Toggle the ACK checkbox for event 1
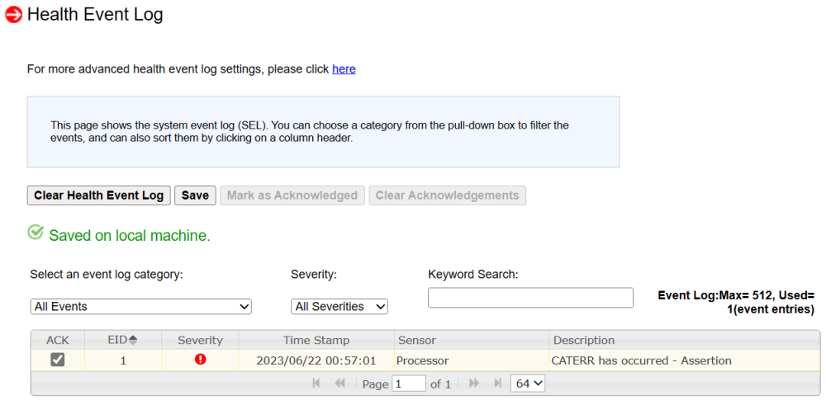The width and height of the screenshot is (826, 400). tap(58, 360)
